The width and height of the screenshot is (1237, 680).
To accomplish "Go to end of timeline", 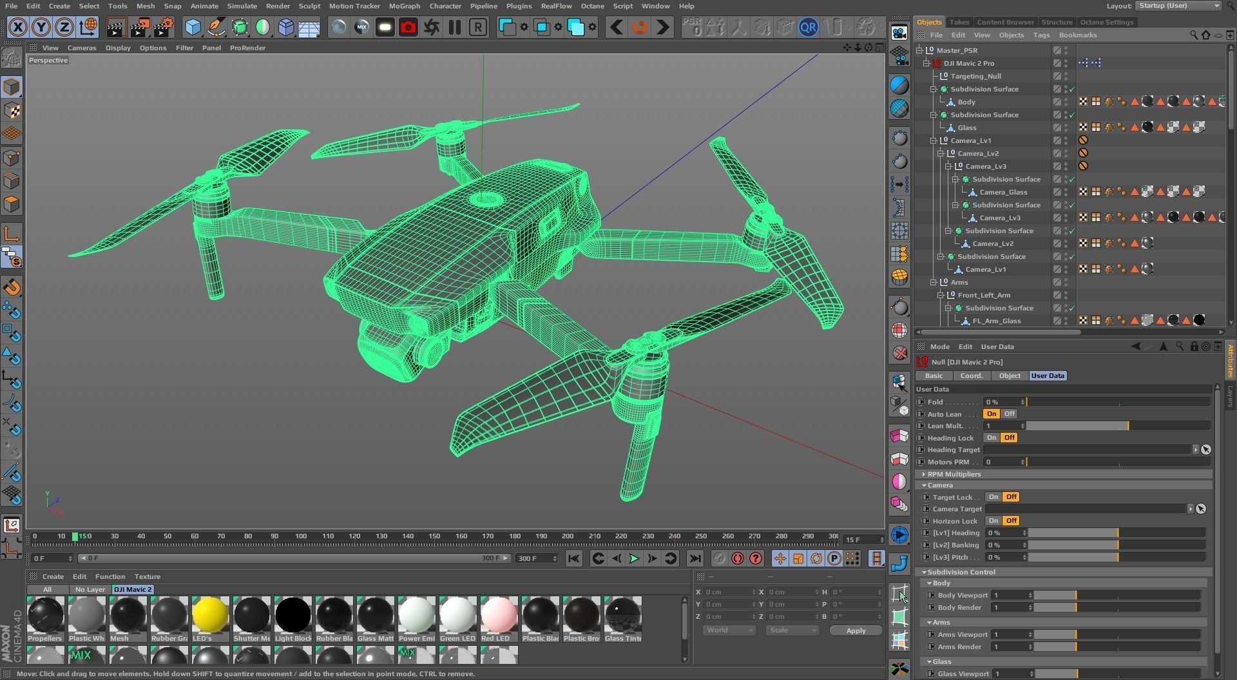I will tap(695, 558).
